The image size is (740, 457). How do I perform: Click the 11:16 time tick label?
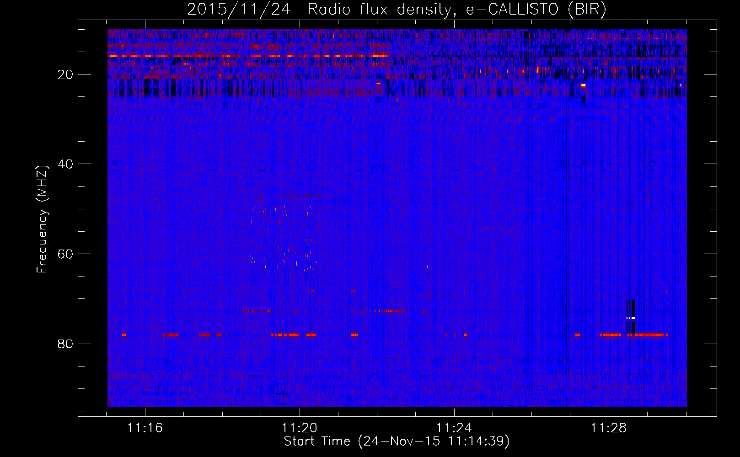coord(145,428)
